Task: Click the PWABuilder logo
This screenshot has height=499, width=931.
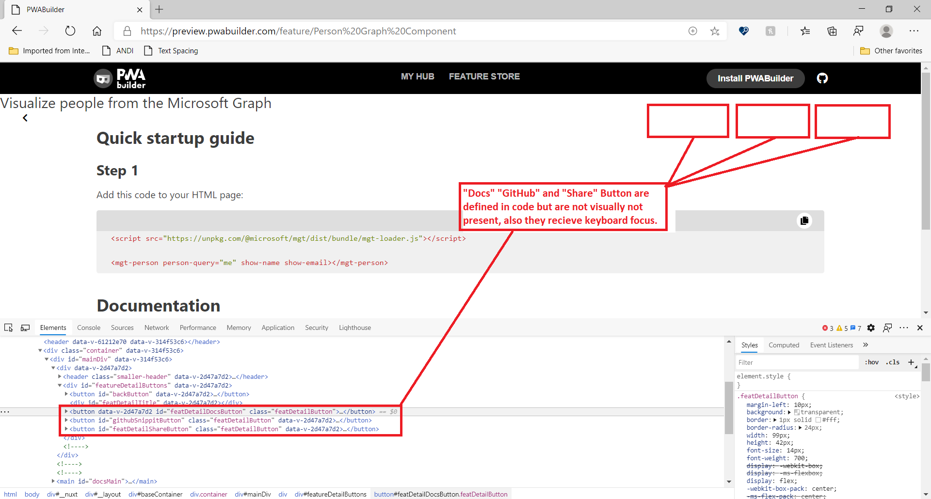Action: [x=120, y=78]
